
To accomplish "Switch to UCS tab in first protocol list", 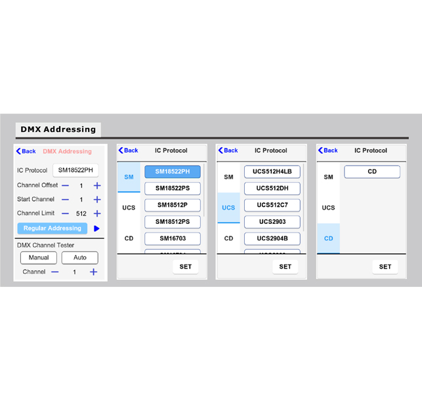I will click(129, 208).
